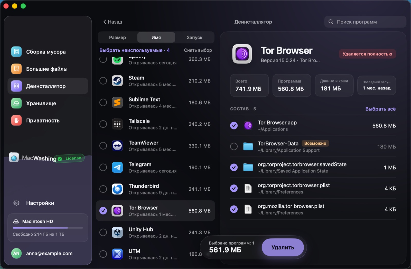Select the Деинсталлятор sidebar icon

click(16, 86)
